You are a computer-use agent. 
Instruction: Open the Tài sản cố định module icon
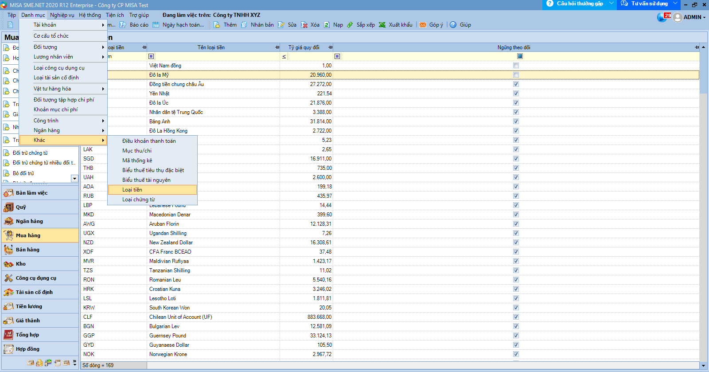point(8,292)
